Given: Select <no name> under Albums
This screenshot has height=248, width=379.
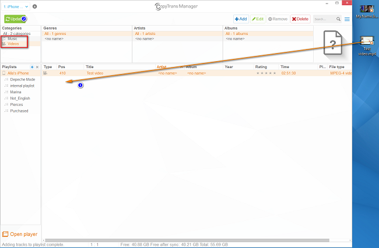Looking at the screenshot, I should [268, 38].
